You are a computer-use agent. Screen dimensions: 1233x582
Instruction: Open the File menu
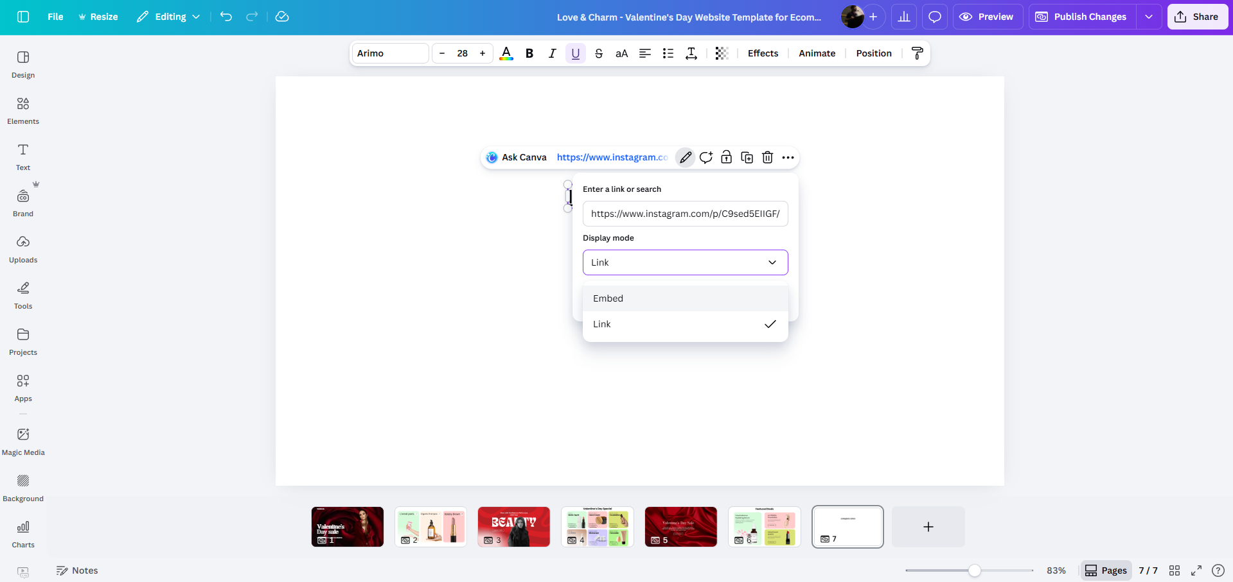pyautogui.click(x=55, y=17)
